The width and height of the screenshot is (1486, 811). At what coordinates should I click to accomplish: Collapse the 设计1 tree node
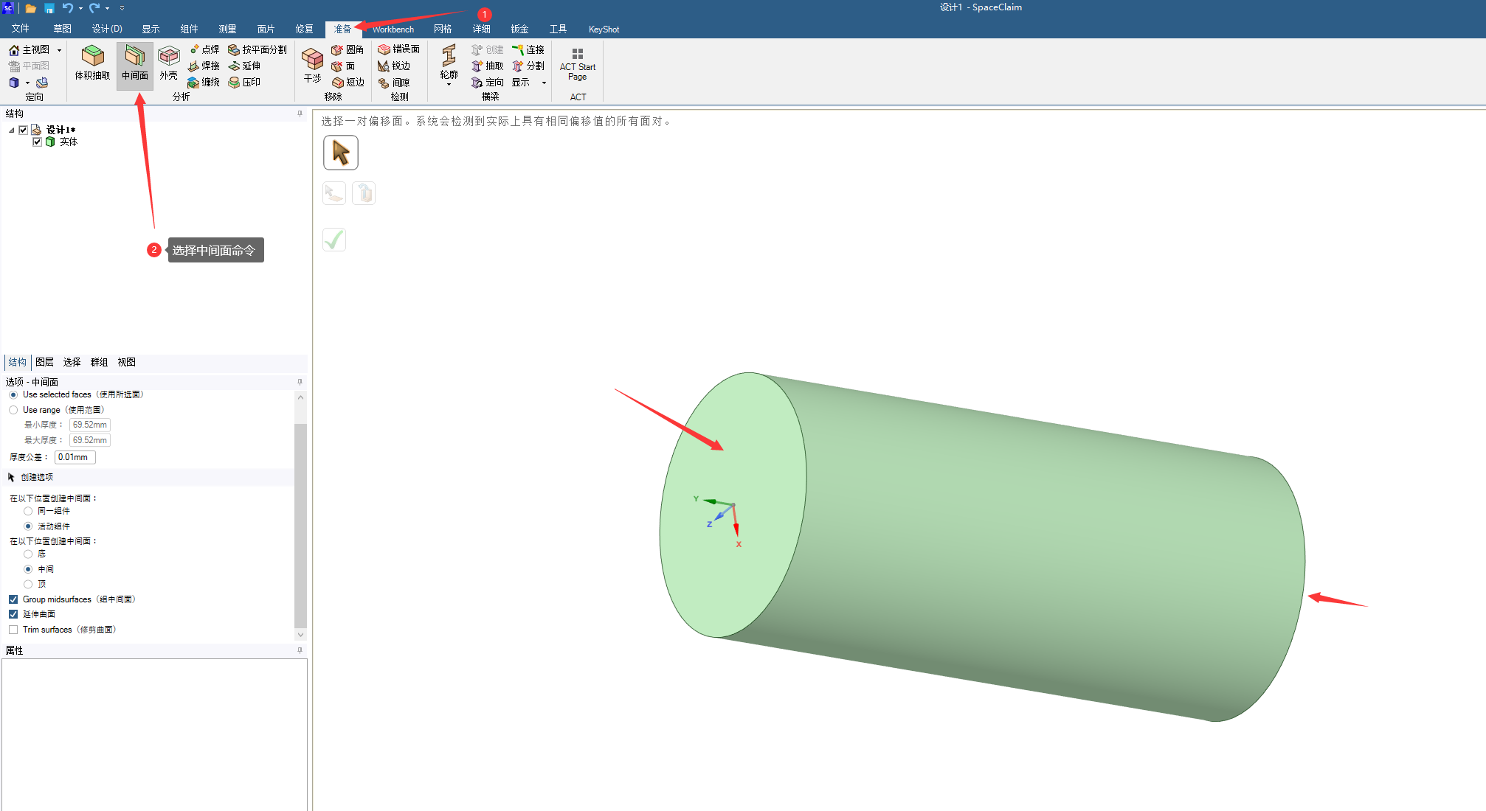tap(11, 130)
